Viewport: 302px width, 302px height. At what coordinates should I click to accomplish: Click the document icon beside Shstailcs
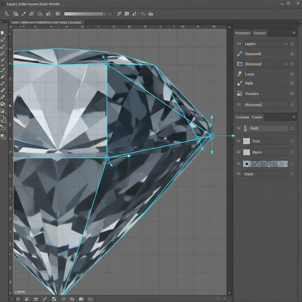pos(239,93)
